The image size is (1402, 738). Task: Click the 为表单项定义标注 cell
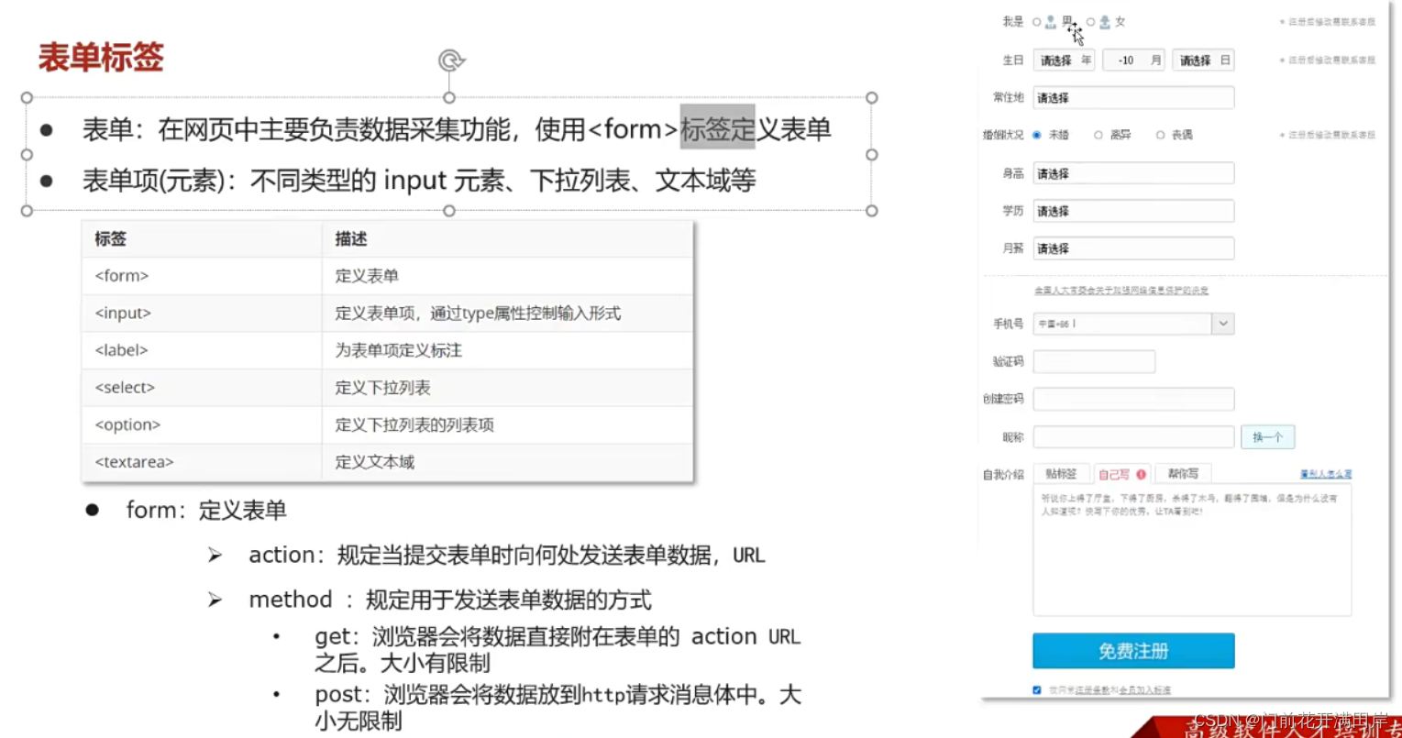click(508, 350)
